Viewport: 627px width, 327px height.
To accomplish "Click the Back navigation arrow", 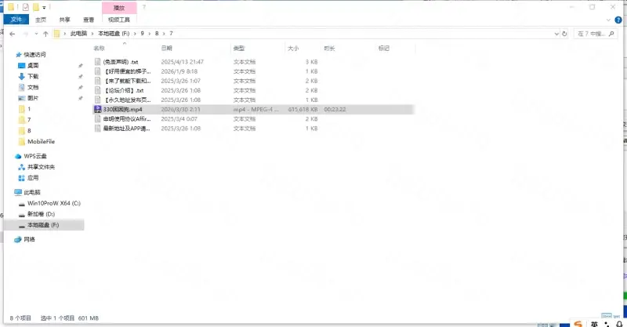I will [x=13, y=34].
